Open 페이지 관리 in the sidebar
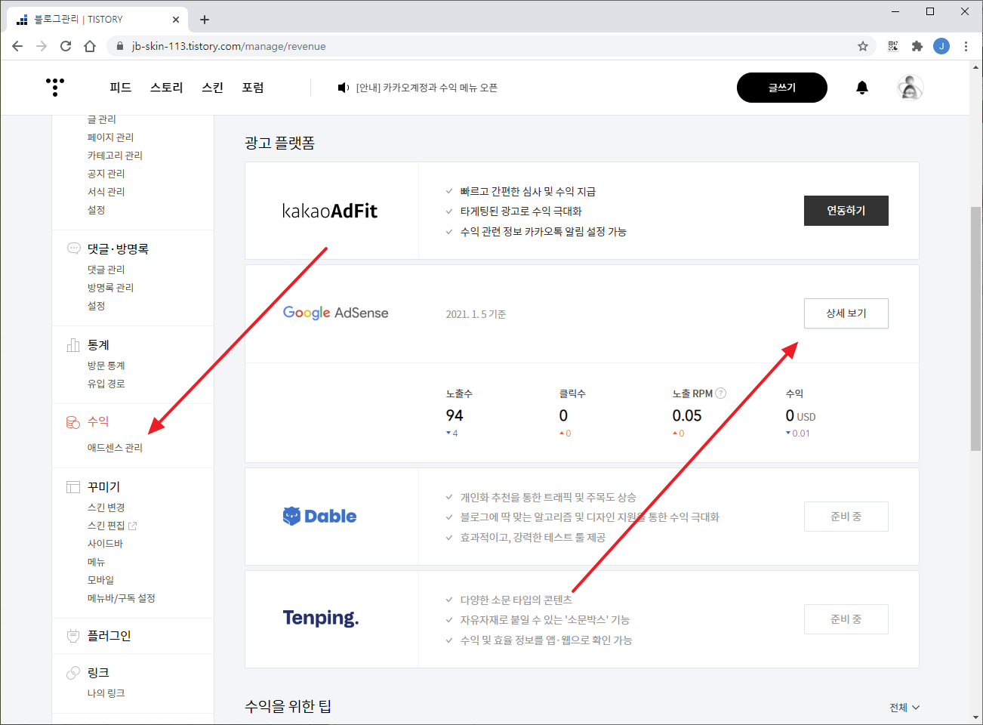Screen dimensions: 983x725 coord(110,137)
